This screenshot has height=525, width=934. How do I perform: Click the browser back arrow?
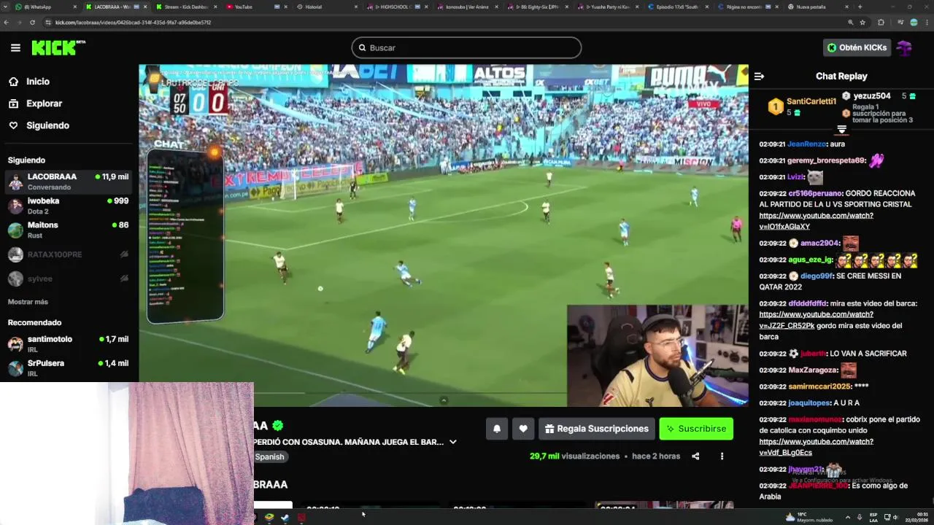[7, 23]
